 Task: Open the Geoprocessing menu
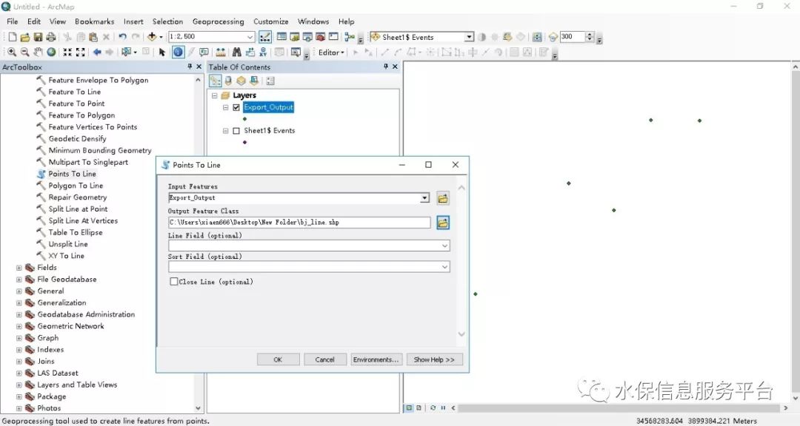218,21
